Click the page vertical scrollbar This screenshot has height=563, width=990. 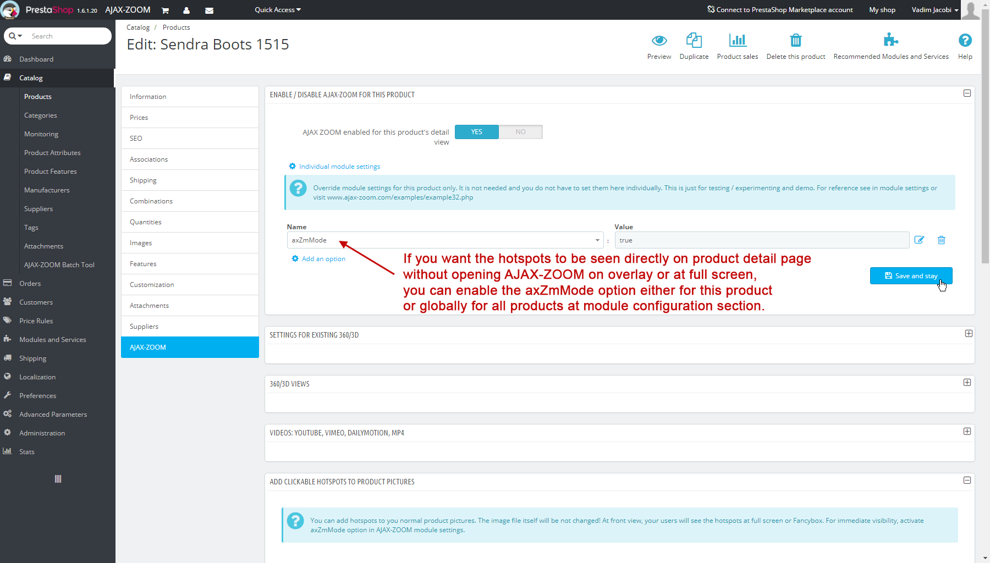coord(985,136)
